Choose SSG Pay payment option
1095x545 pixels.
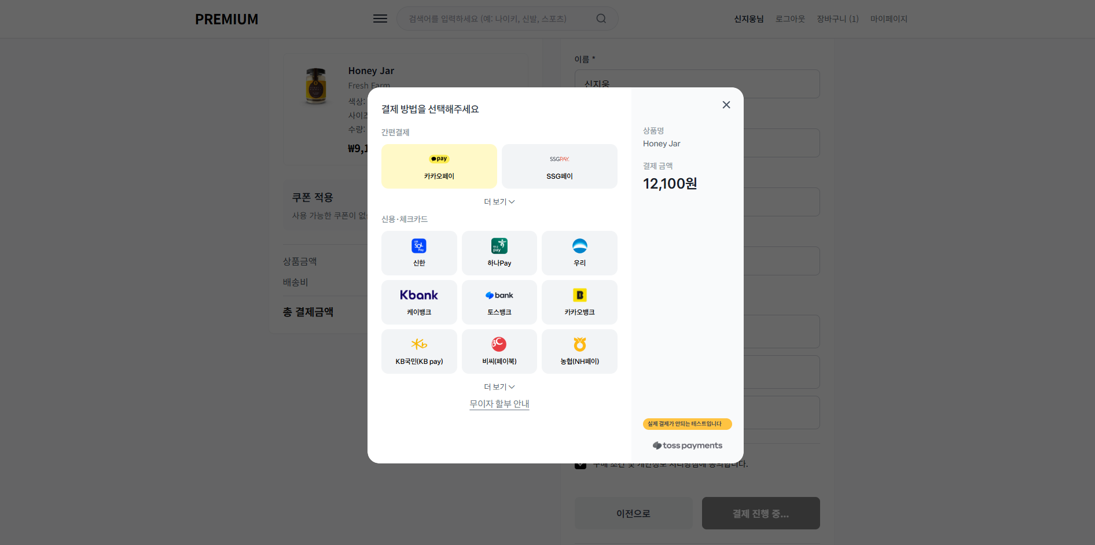coord(559,166)
